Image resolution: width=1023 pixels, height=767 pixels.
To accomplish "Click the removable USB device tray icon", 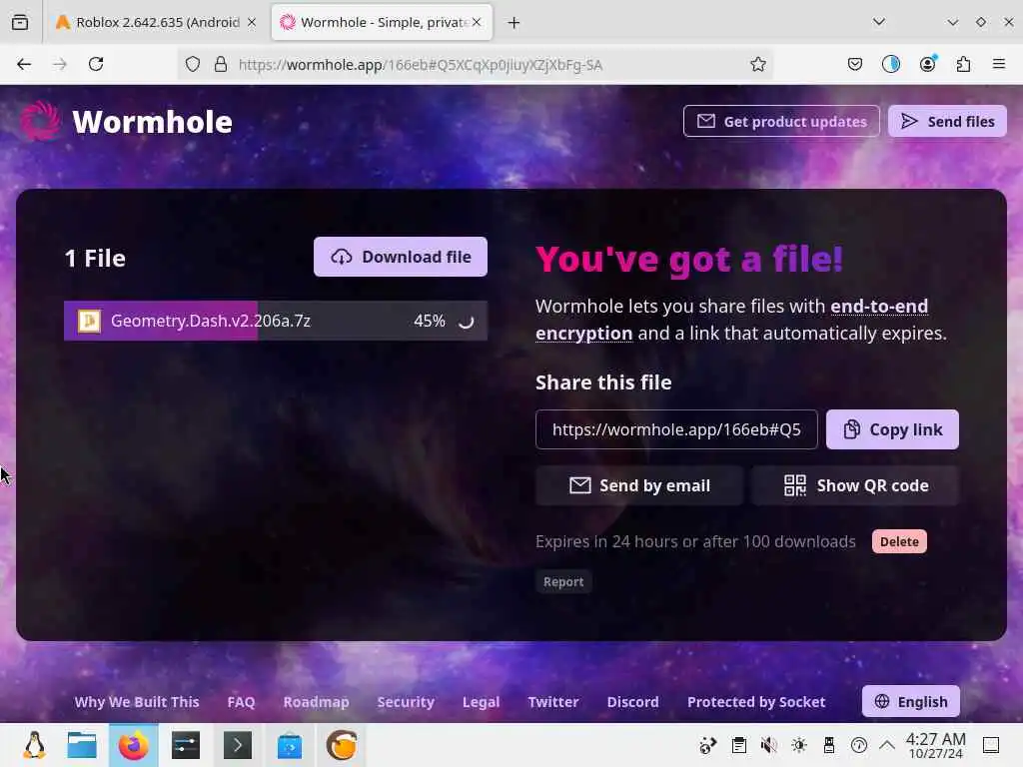I will [828, 745].
